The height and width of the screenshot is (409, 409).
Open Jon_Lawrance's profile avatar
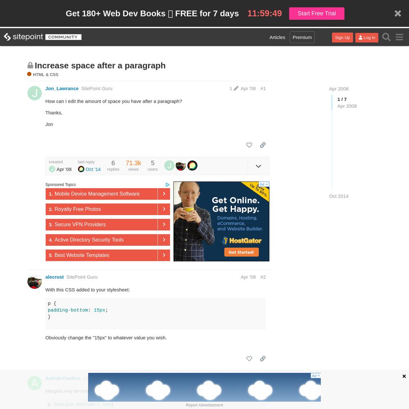click(x=34, y=93)
